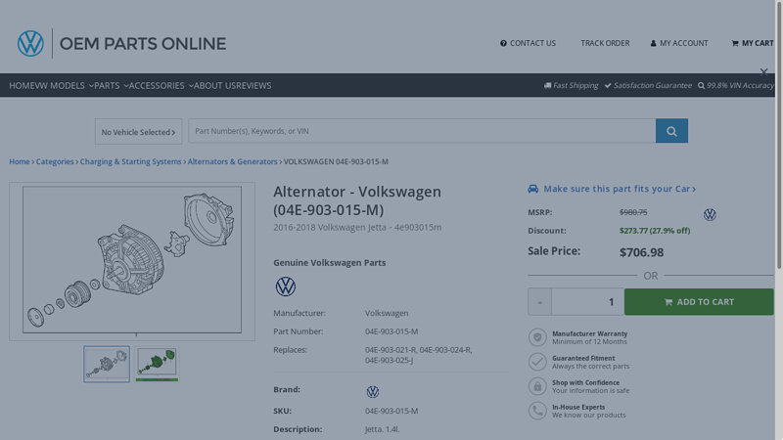Click the VW logo in Brand row

373,392
